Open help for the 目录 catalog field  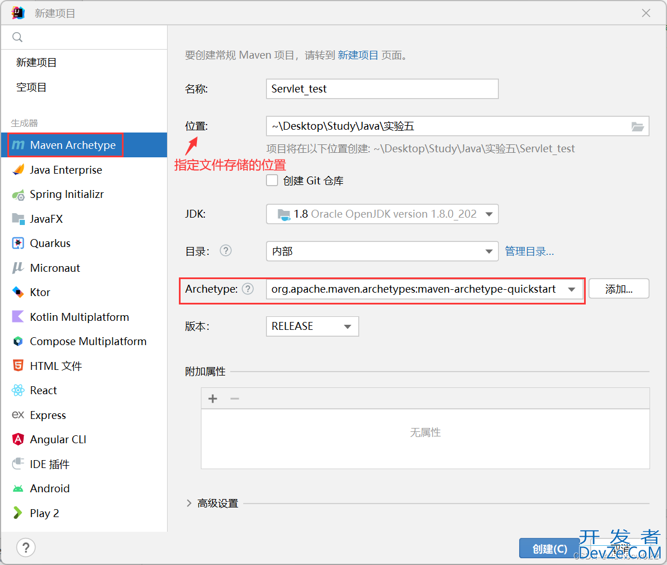226,251
